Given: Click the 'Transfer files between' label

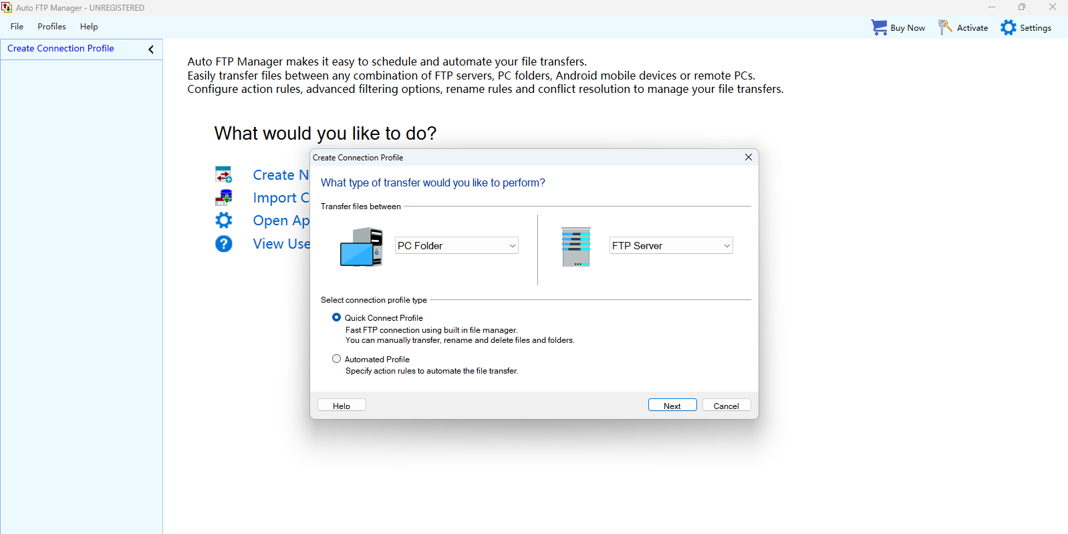Looking at the screenshot, I should (x=361, y=207).
